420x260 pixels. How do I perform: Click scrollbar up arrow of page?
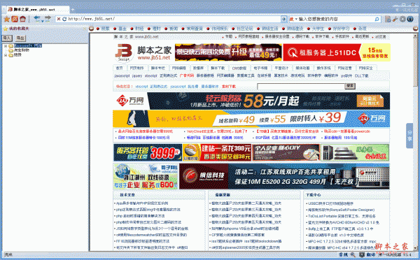pyautogui.click(x=415, y=35)
